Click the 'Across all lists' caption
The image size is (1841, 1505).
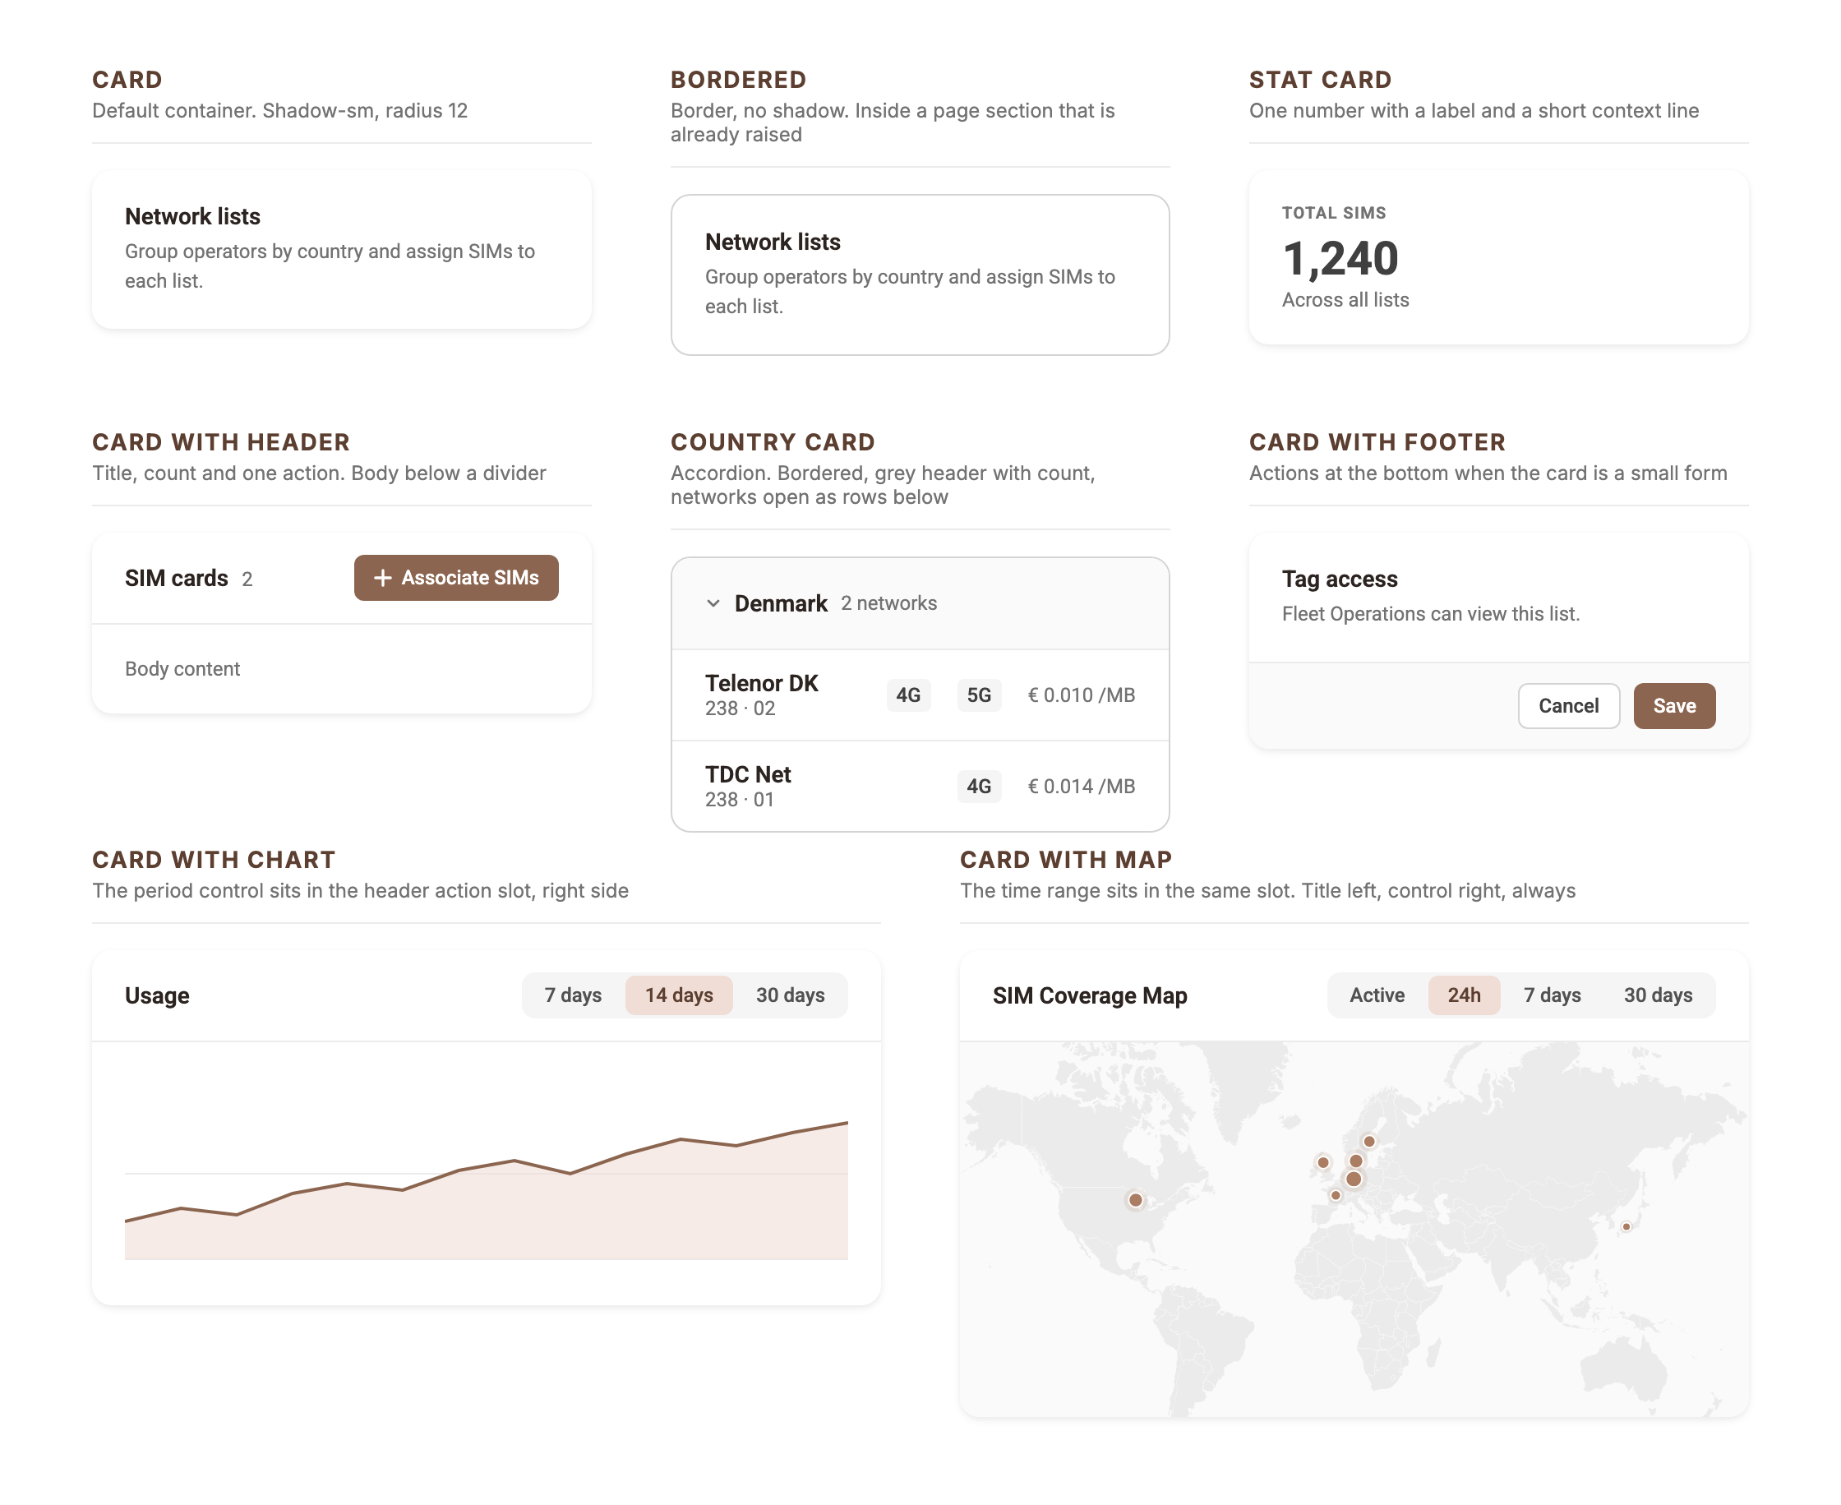[x=1345, y=300]
